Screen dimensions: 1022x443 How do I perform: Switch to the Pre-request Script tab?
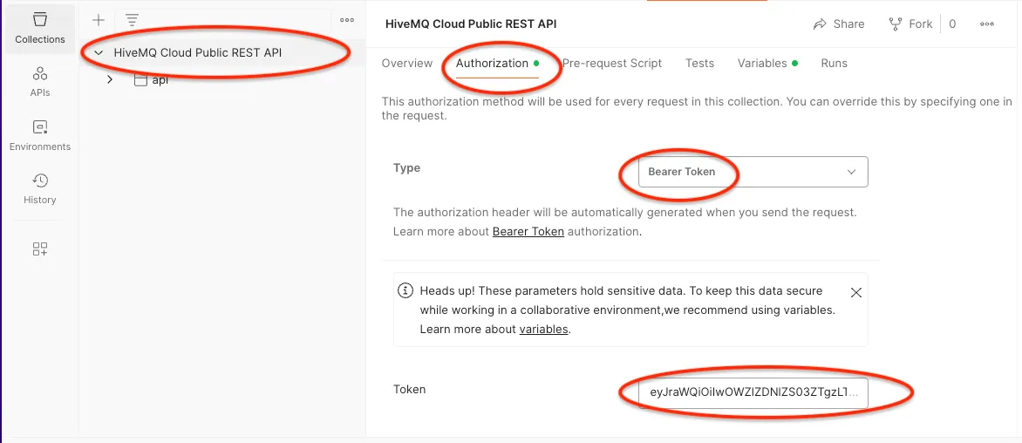pos(612,63)
